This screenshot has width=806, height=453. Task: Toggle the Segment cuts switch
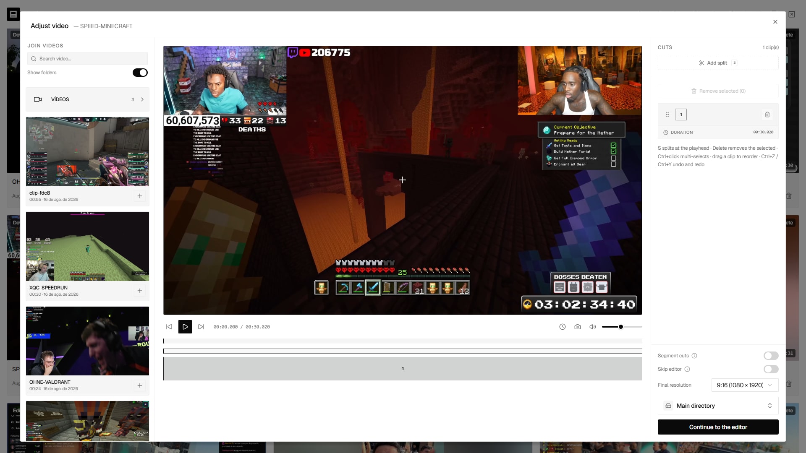[x=771, y=356]
